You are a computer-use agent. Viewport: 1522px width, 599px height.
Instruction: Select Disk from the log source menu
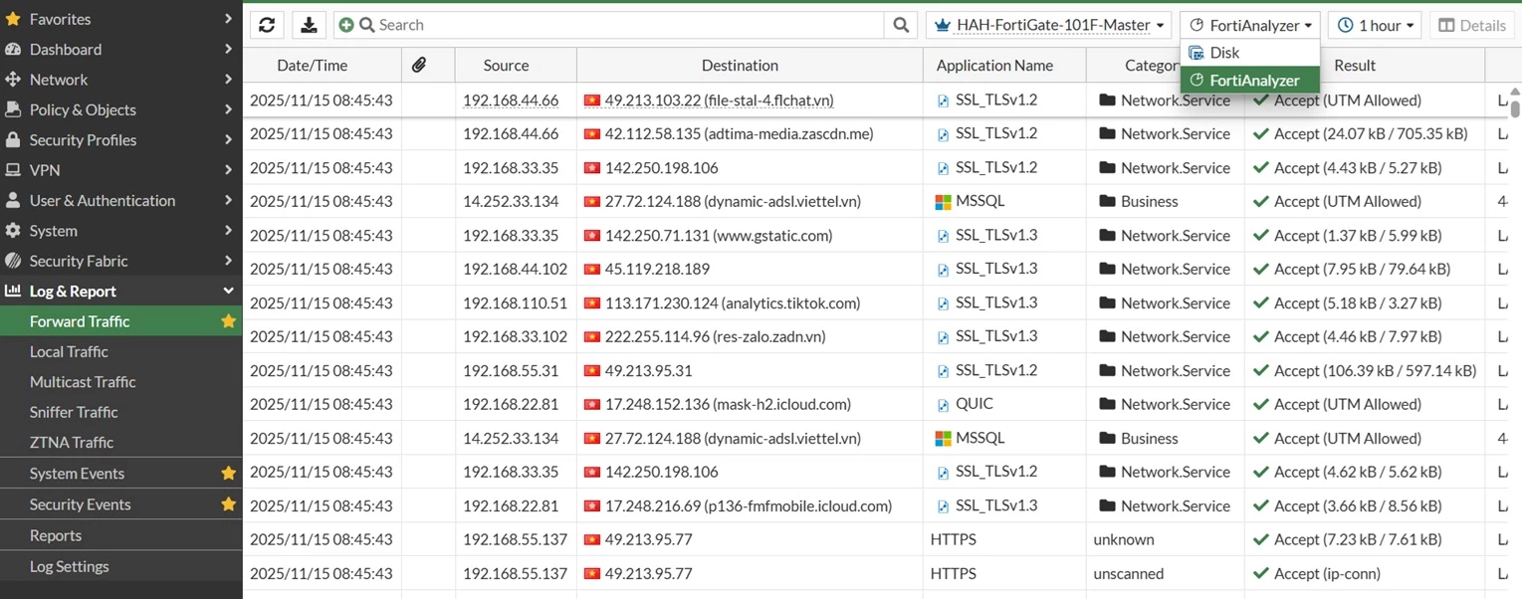(x=1250, y=53)
